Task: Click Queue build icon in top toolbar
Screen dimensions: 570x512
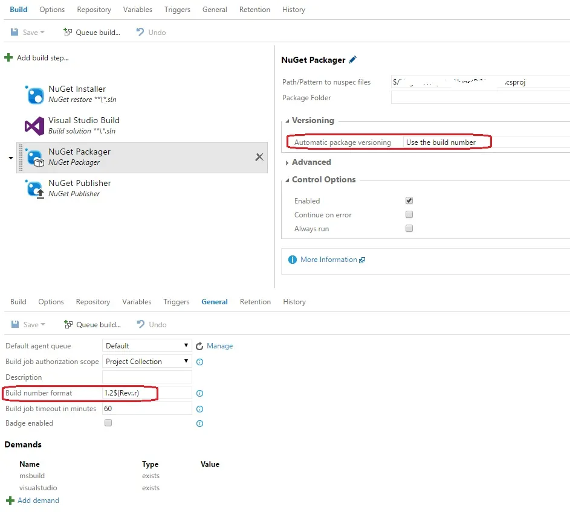Action: pyautogui.click(x=68, y=33)
